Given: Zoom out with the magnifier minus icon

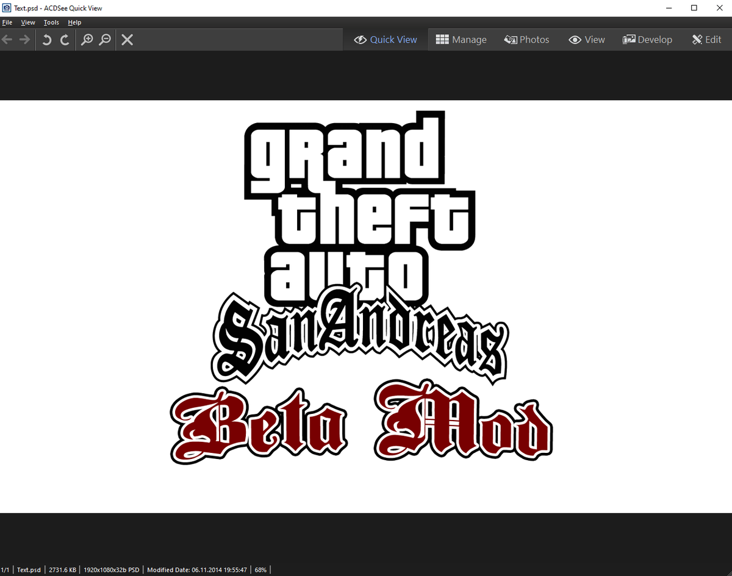Looking at the screenshot, I should [x=105, y=40].
